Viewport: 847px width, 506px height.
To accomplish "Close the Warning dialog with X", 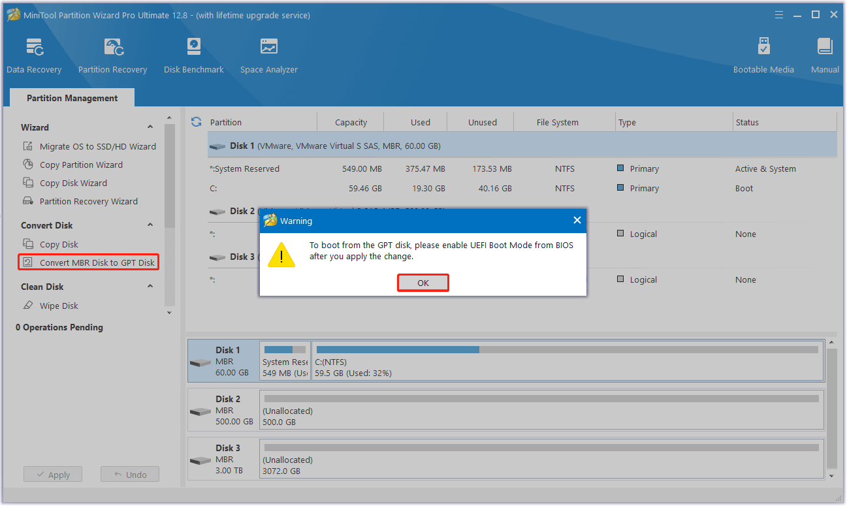I will point(577,221).
